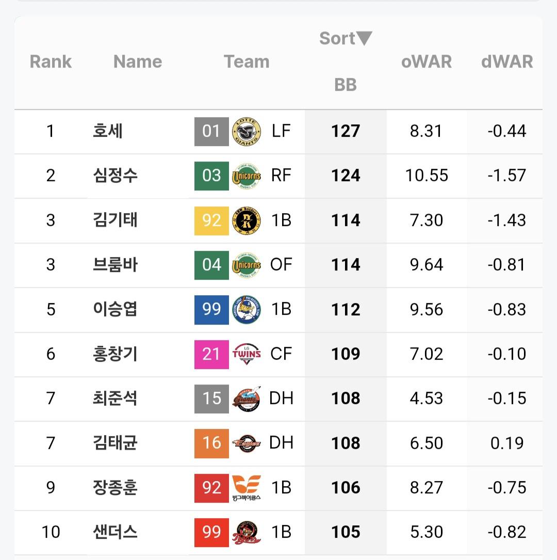
Task: Click the Eagles logo next to 김태균
Action: tap(247, 443)
